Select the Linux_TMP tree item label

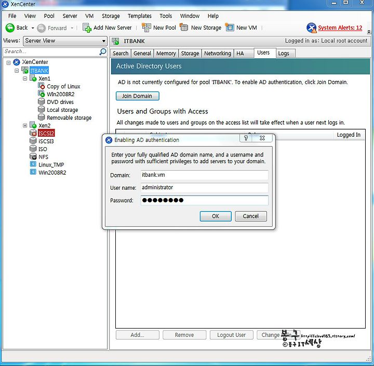[51, 165]
